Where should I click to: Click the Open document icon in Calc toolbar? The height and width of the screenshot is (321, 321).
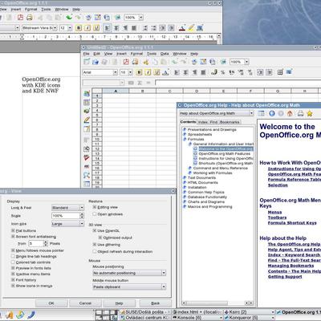[95, 62]
